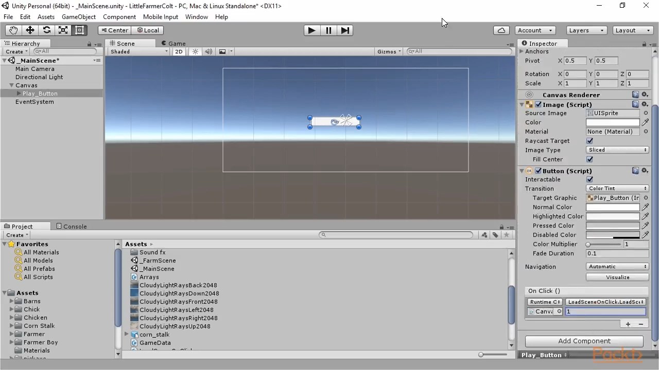The width and height of the screenshot is (659, 370).
Task: Open the GameObject menu
Action: coord(79,17)
